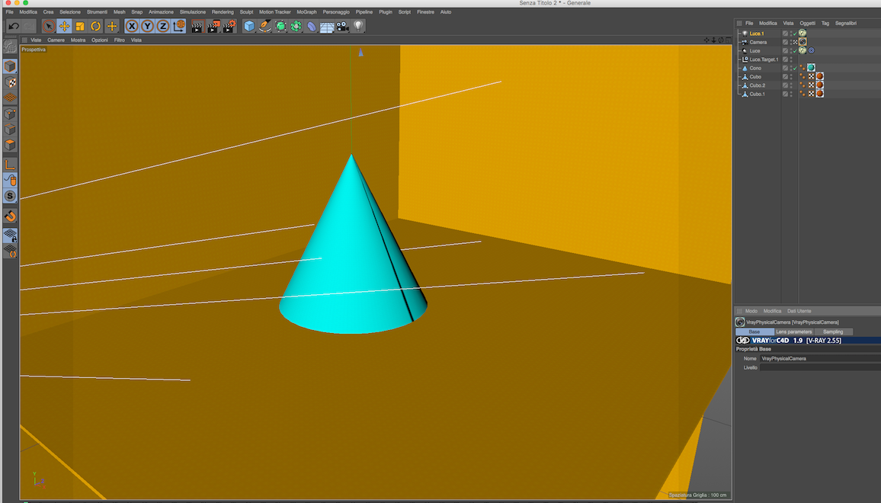
Task: Select the Luce.Target.1 object
Action: (x=764, y=59)
